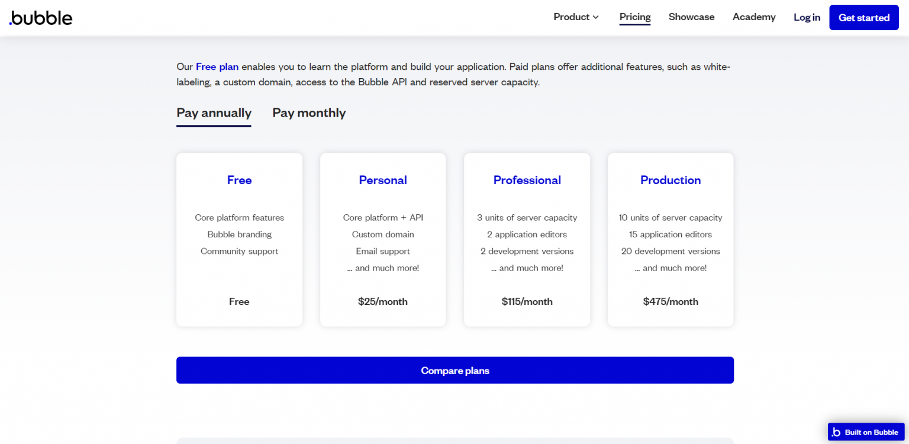Viewport: 909px width, 444px height.
Task: Select the Production plan card title
Action: pyautogui.click(x=671, y=181)
